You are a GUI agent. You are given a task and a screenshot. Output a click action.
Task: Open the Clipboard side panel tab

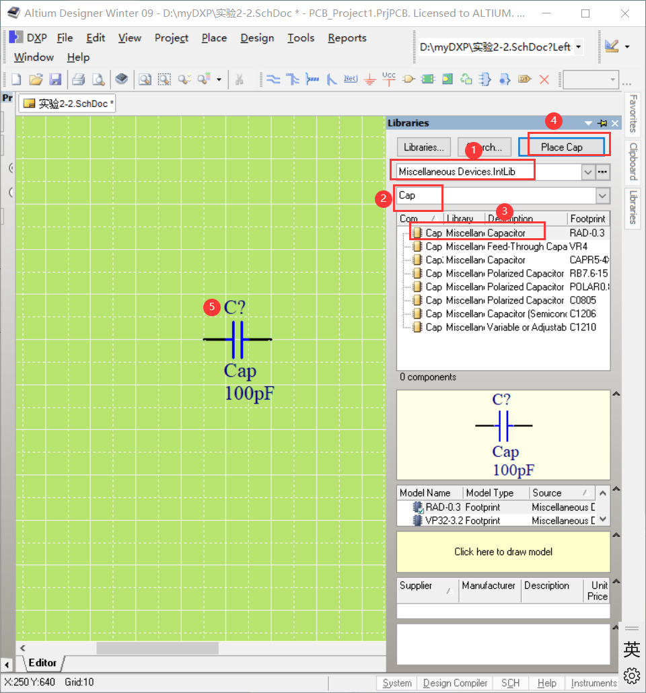tap(633, 161)
